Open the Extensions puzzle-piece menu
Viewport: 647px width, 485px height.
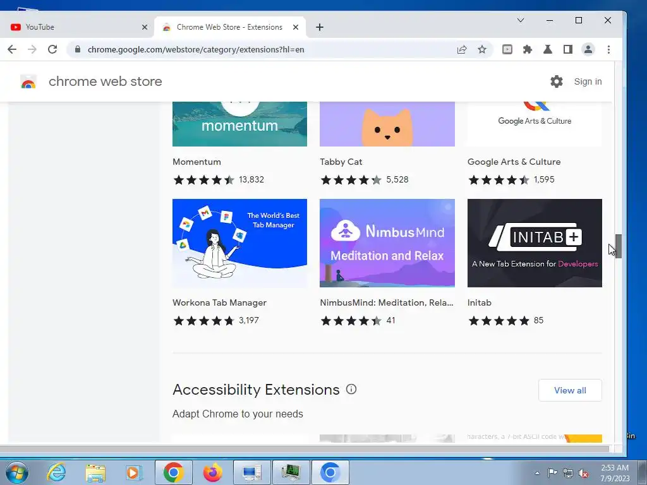(x=528, y=49)
